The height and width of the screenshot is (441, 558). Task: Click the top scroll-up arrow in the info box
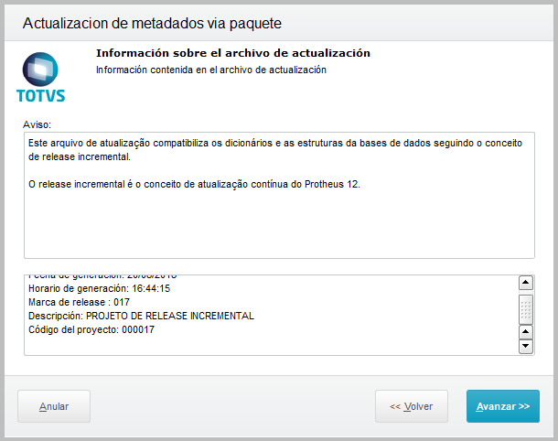[x=526, y=284]
